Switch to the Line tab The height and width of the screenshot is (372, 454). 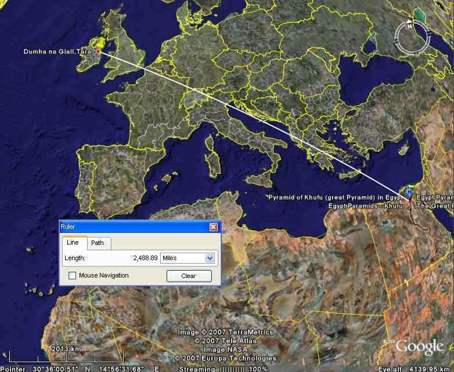tap(74, 243)
